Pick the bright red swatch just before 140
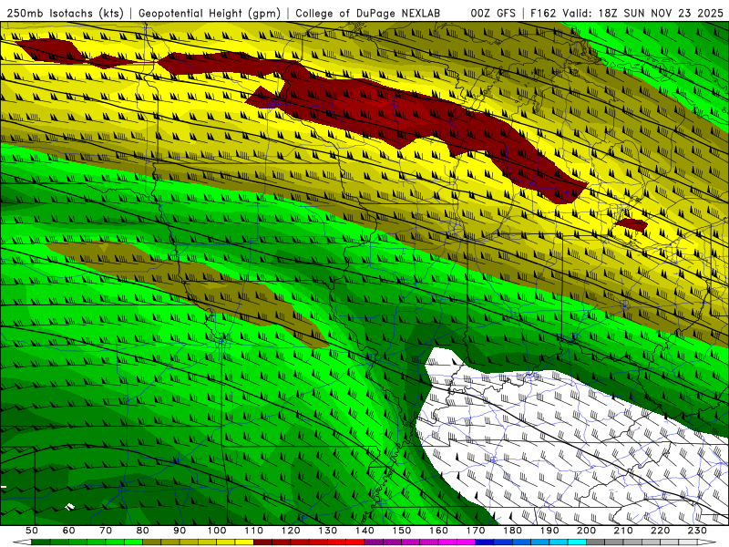 point(355,542)
